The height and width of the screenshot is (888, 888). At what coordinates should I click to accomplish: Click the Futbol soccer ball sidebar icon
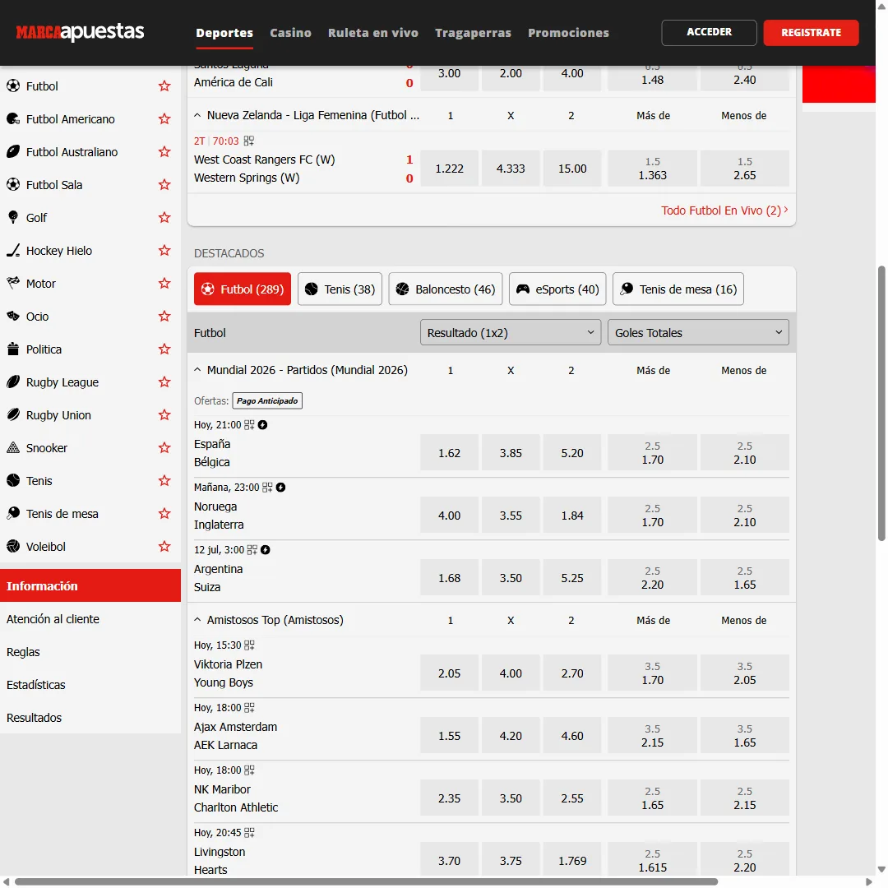13,86
